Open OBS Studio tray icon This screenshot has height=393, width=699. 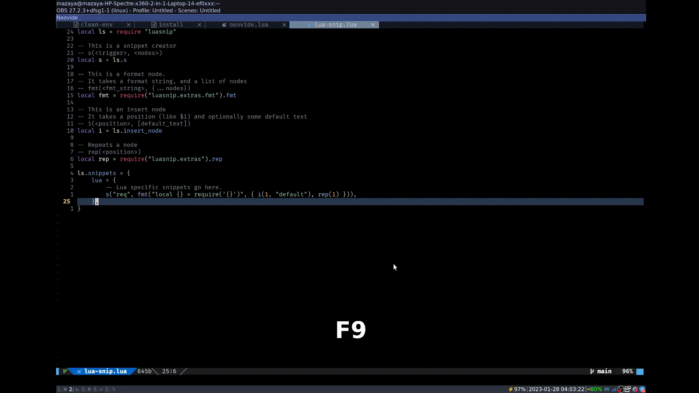[621, 389]
